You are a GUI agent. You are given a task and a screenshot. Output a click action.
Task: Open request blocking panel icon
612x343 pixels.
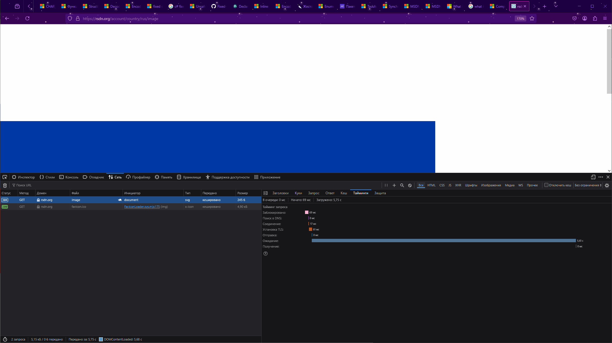click(410, 185)
